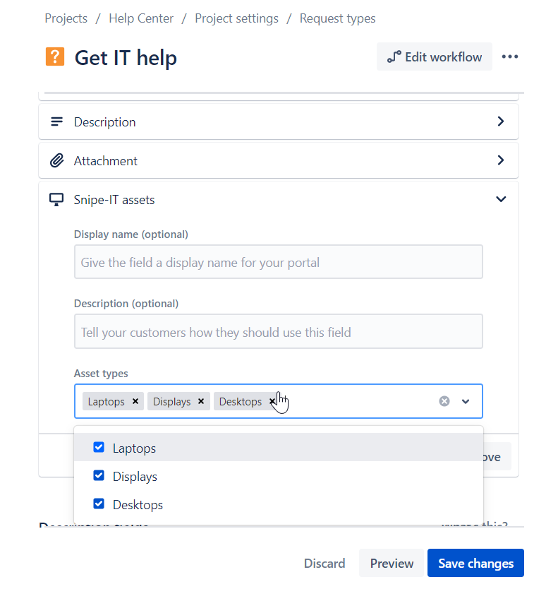This screenshot has height=589, width=558.
Task: Click the Description lines icon
Action: click(x=56, y=121)
